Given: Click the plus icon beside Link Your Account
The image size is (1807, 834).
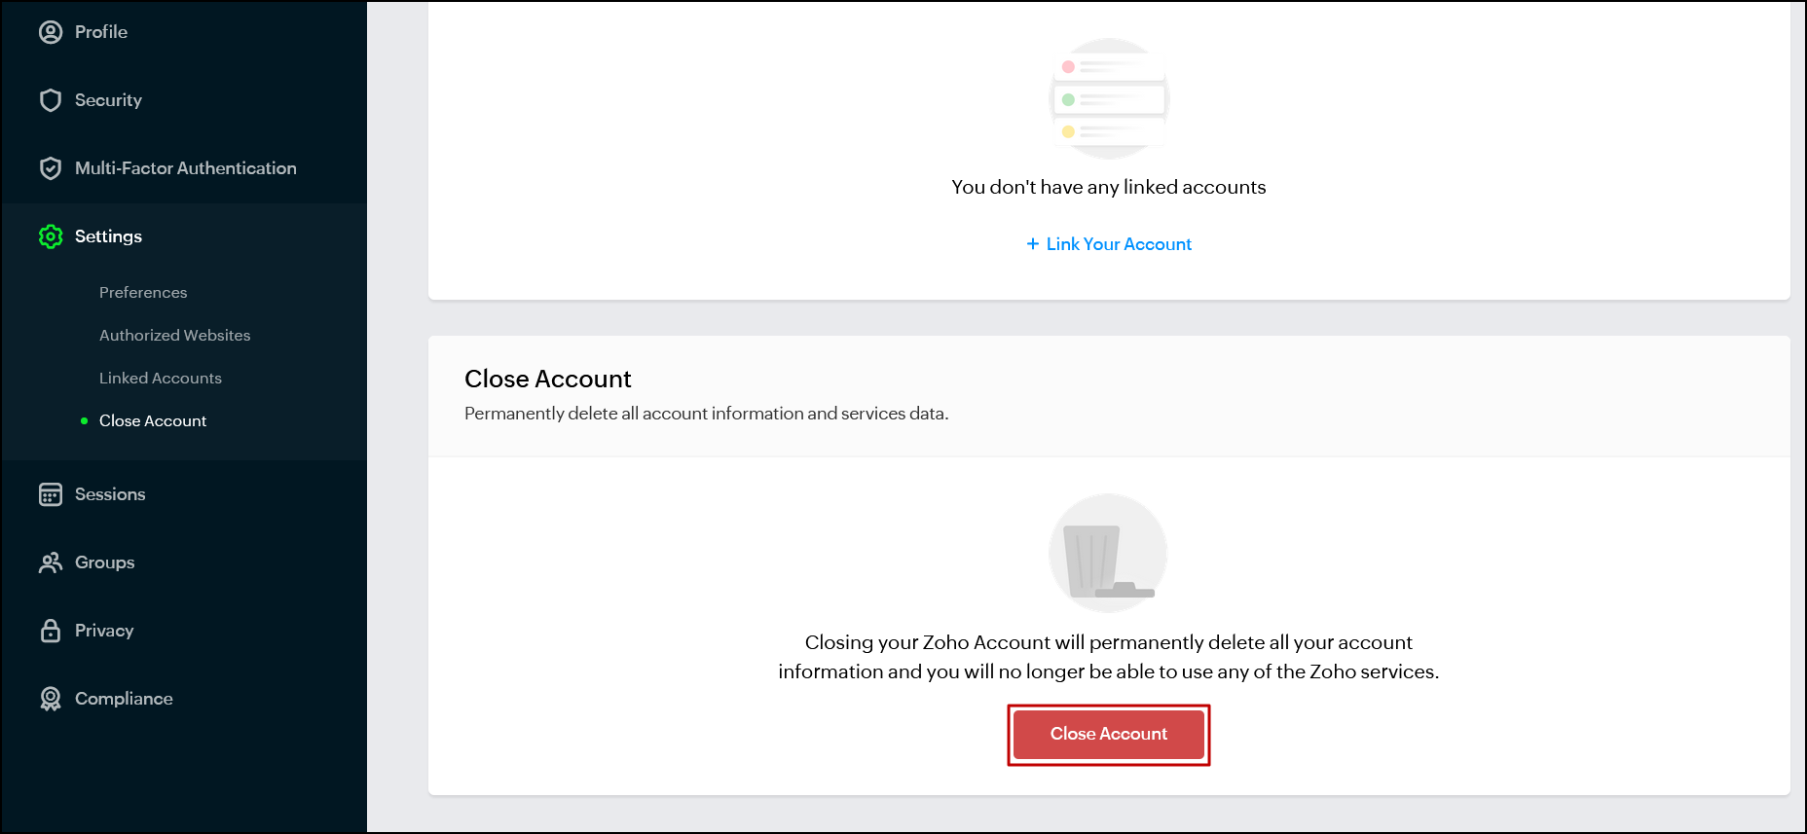Looking at the screenshot, I should coord(1033,244).
